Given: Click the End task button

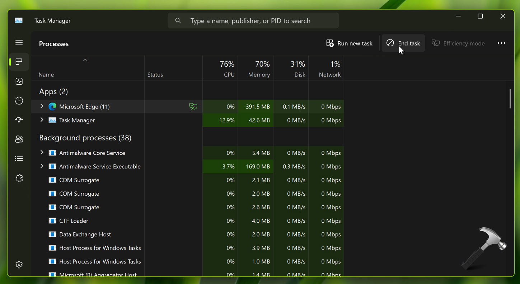Looking at the screenshot, I should (x=403, y=43).
